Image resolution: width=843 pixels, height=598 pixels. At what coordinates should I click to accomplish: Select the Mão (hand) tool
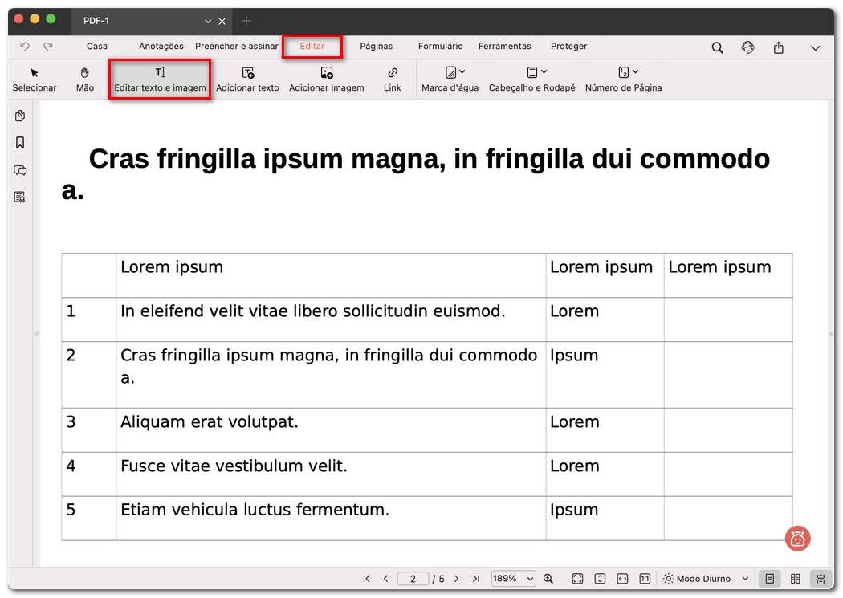pyautogui.click(x=83, y=78)
